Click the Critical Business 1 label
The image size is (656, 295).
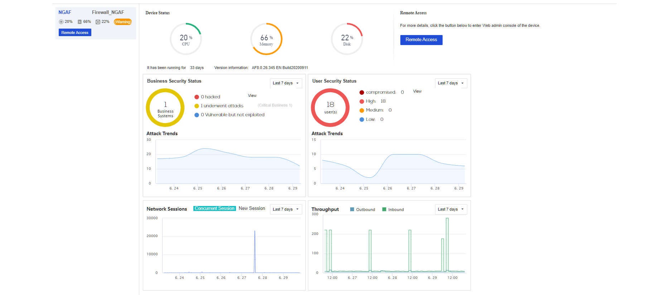275,105
